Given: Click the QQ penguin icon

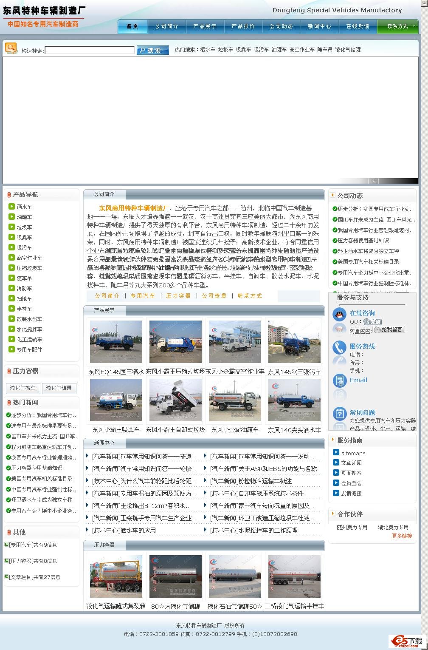Looking at the screenshot, I should click(x=339, y=315).
